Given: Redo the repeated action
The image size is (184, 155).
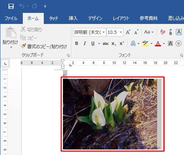Looking at the screenshot, I should point(34,6).
